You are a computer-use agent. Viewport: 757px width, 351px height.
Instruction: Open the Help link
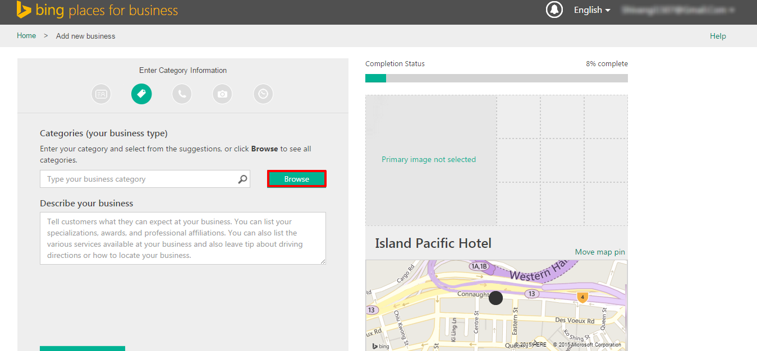(718, 36)
